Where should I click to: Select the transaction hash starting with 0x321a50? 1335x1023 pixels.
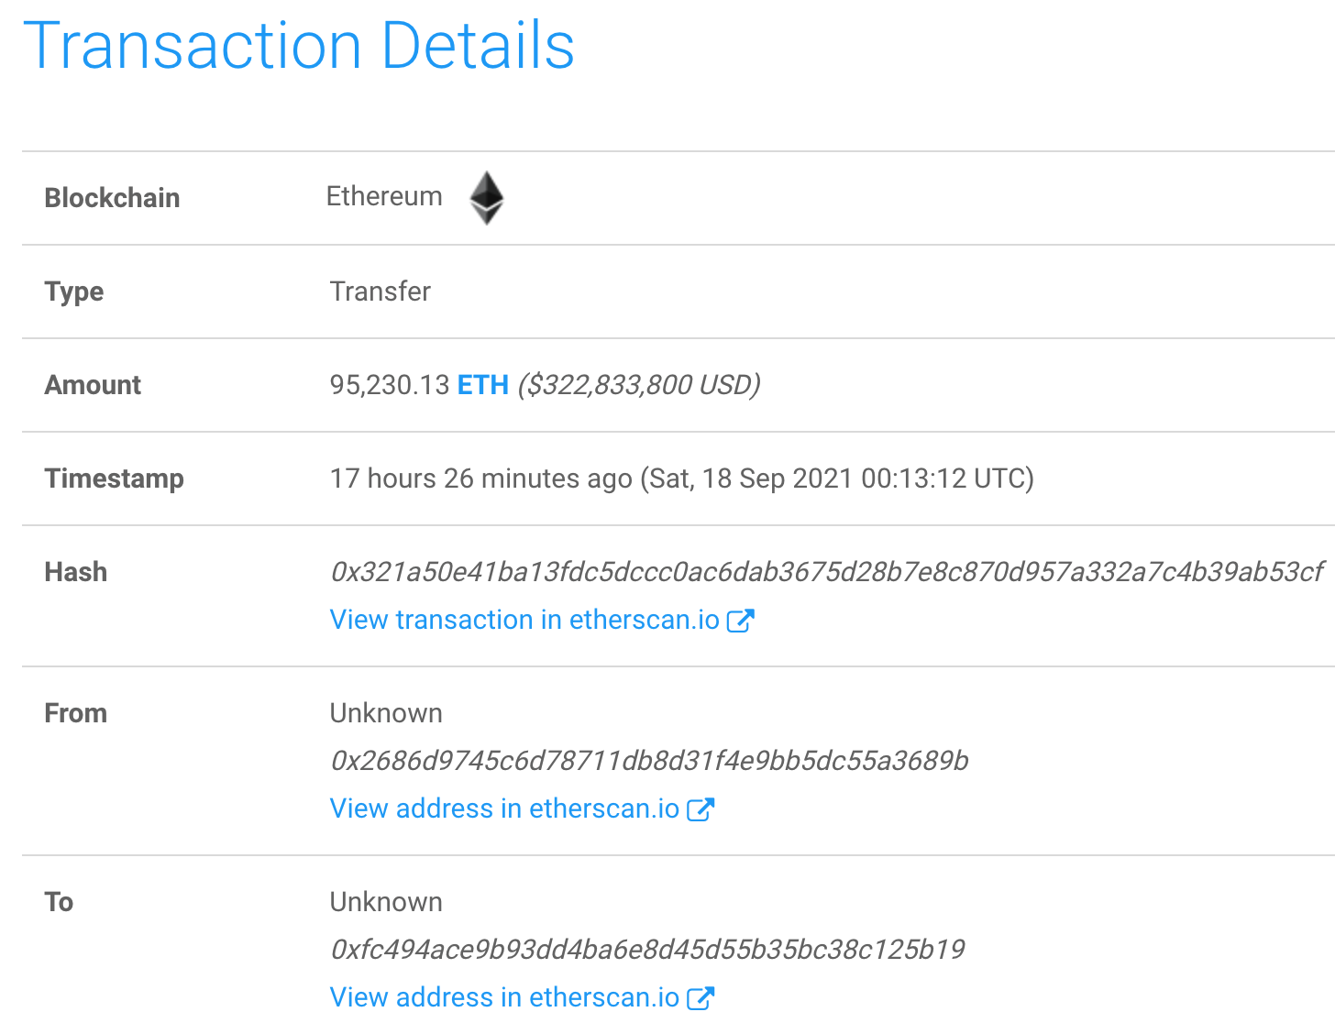[826, 572]
